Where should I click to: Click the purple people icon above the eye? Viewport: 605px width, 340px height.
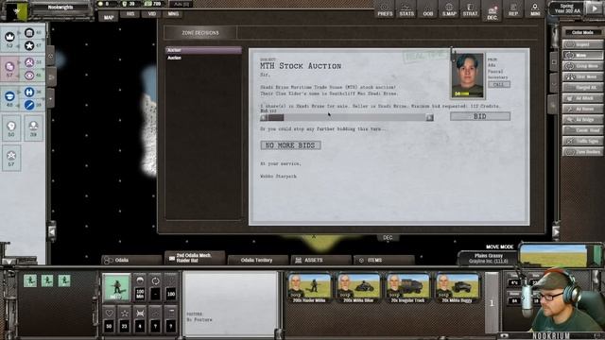29,62
